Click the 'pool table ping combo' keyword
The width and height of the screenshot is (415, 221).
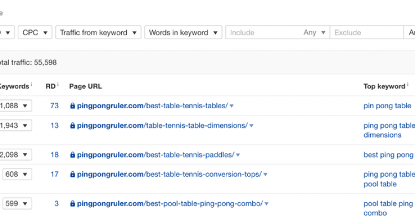(388, 208)
